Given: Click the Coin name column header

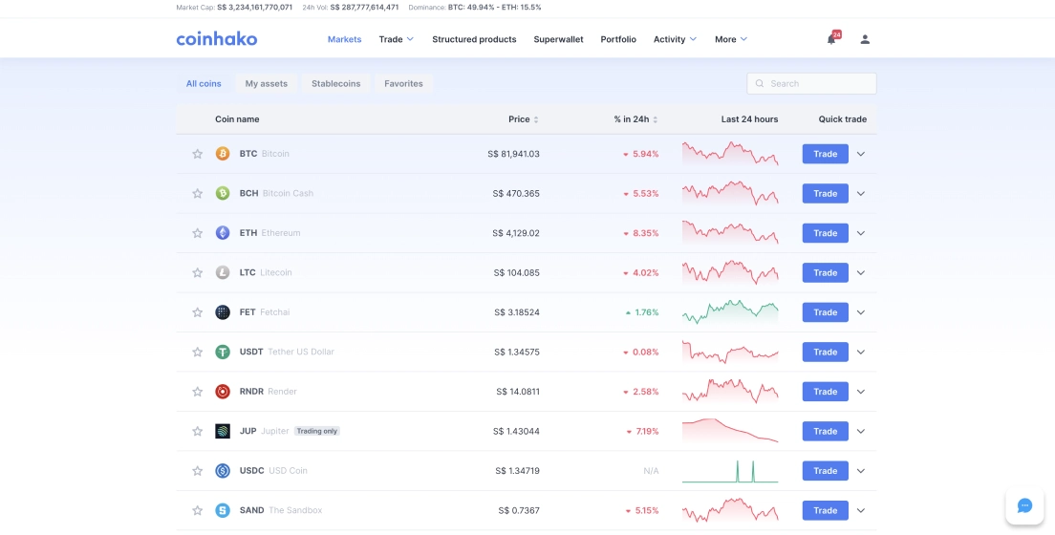Looking at the screenshot, I should [x=237, y=119].
